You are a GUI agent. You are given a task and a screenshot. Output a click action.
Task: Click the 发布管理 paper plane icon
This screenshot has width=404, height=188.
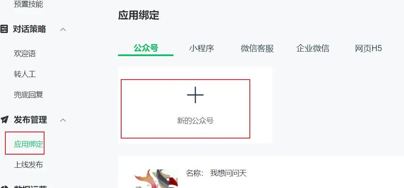point(4,120)
